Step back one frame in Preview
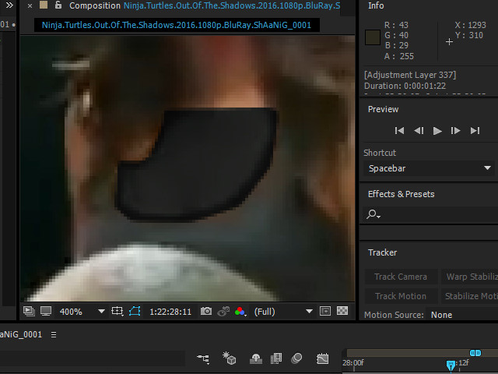498x374 pixels. point(419,130)
